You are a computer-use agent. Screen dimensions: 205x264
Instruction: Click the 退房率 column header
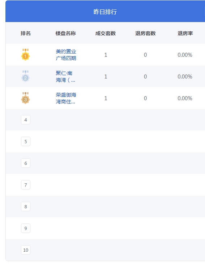[x=185, y=33]
